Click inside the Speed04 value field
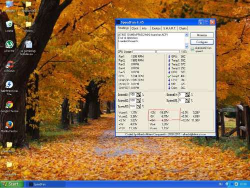Screen dimensions: 250x188 (182, 95)
